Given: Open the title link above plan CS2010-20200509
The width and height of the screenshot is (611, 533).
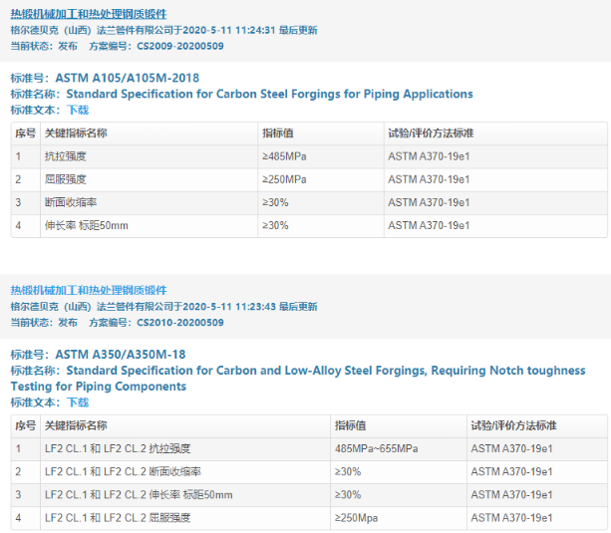Looking at the screenshot, I should point(89,291).
